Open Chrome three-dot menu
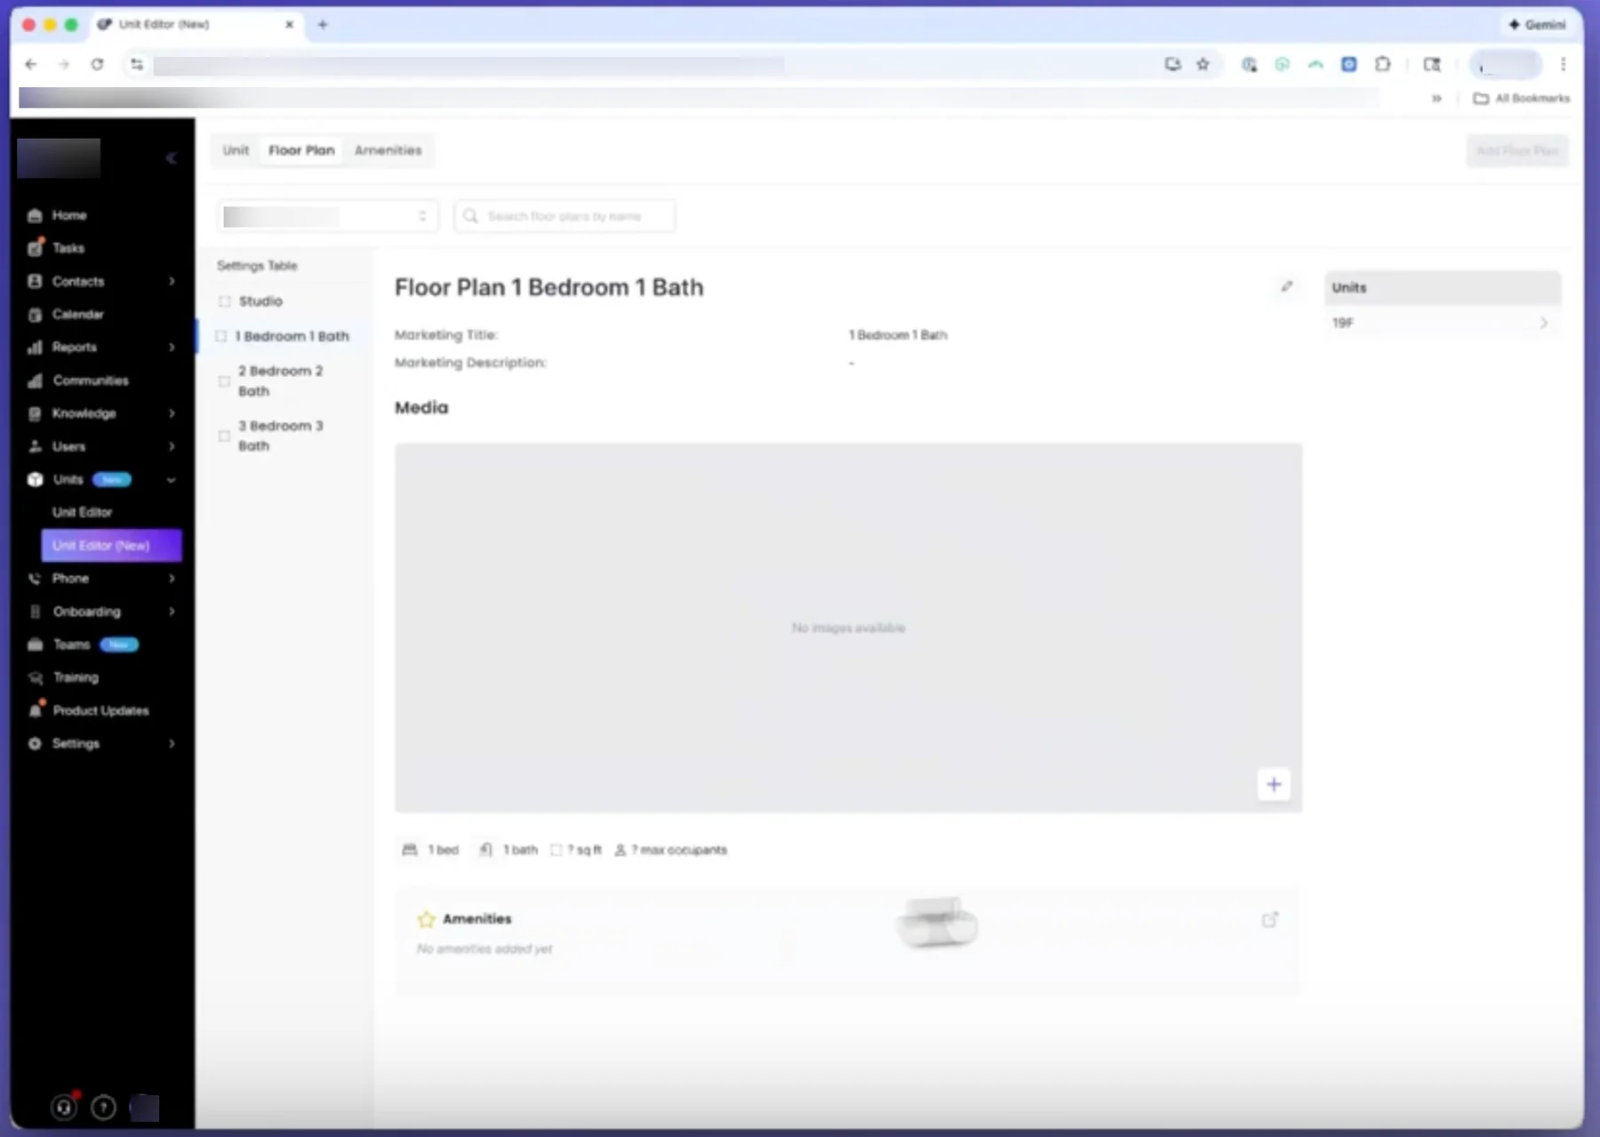The width and height of the screenshot is (1600, 1137). 1563,64
